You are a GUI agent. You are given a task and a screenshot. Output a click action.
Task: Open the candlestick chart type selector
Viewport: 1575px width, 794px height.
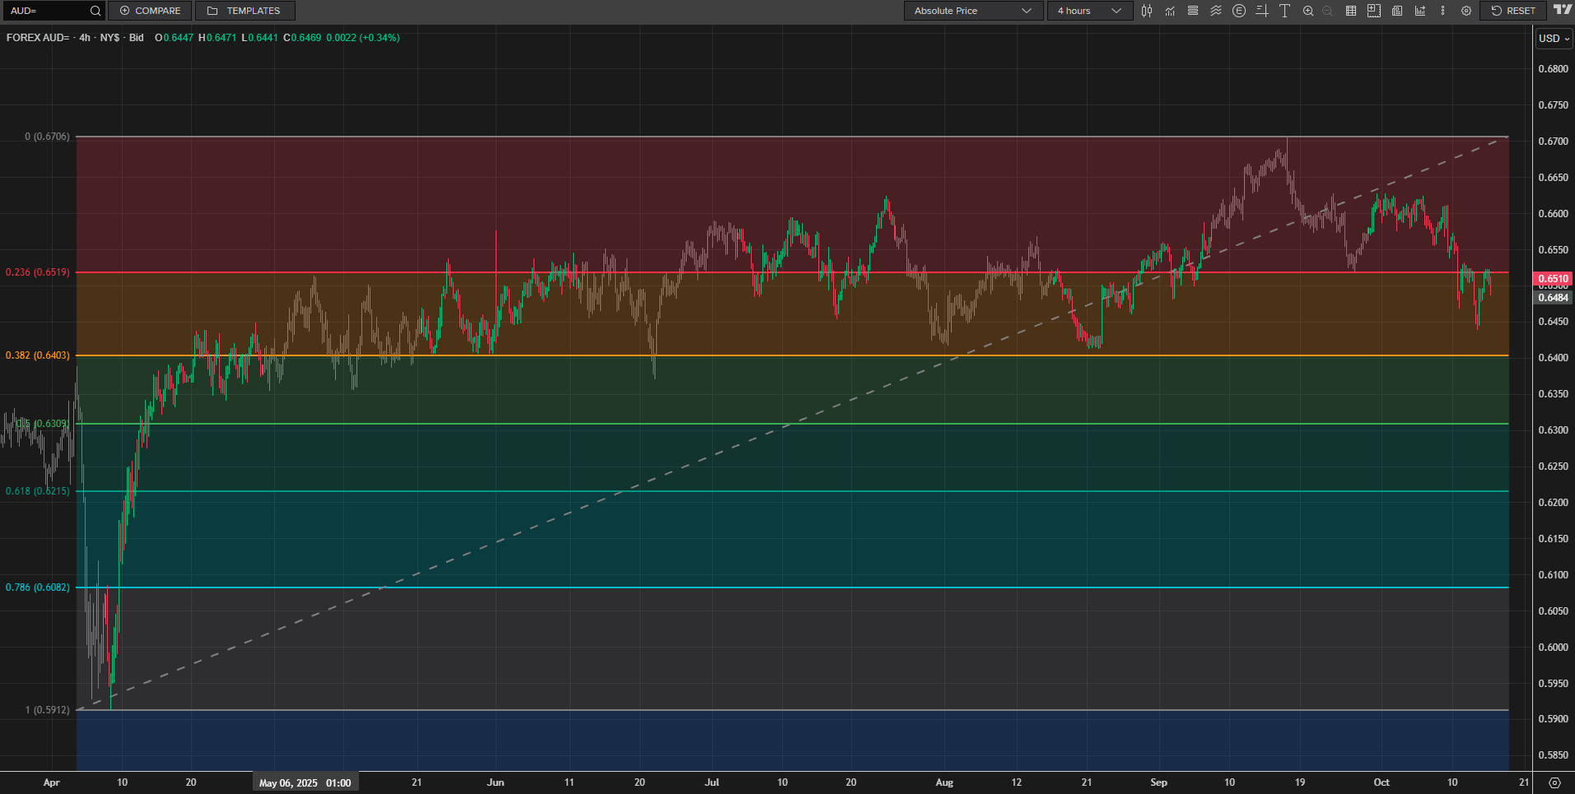click(x=1147, y=11)
